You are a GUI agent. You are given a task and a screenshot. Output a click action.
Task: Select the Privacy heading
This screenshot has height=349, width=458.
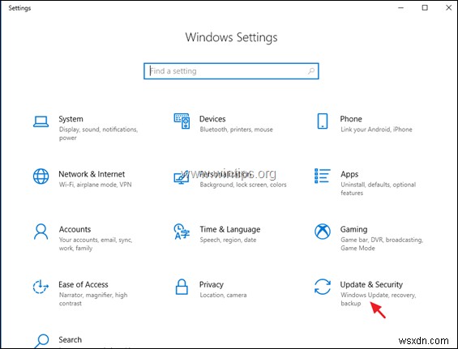pos(212,284)
